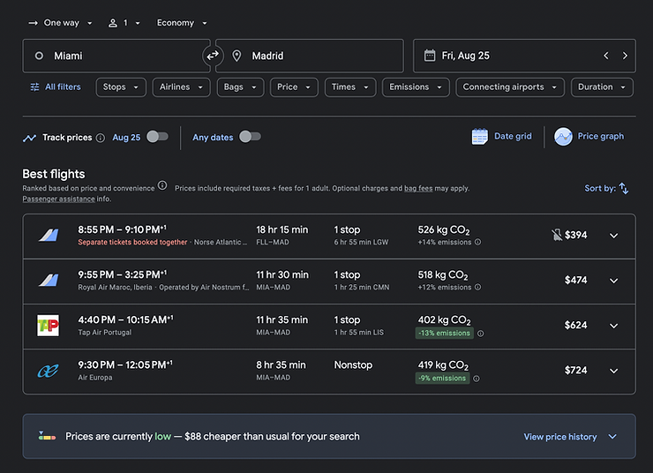
Task: Click the Sort by label
Action: (x=600, y=188)
